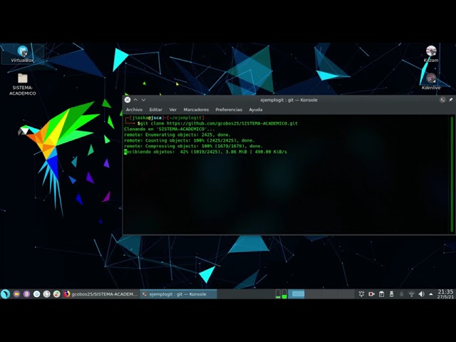
Task: Click the 'Clonando en SISTEMA-ACADEMICO' line
Action: point(170,129)
